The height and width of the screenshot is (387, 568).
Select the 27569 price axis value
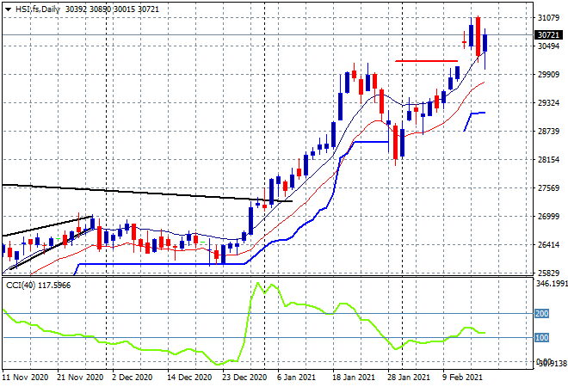click(548, 187)
